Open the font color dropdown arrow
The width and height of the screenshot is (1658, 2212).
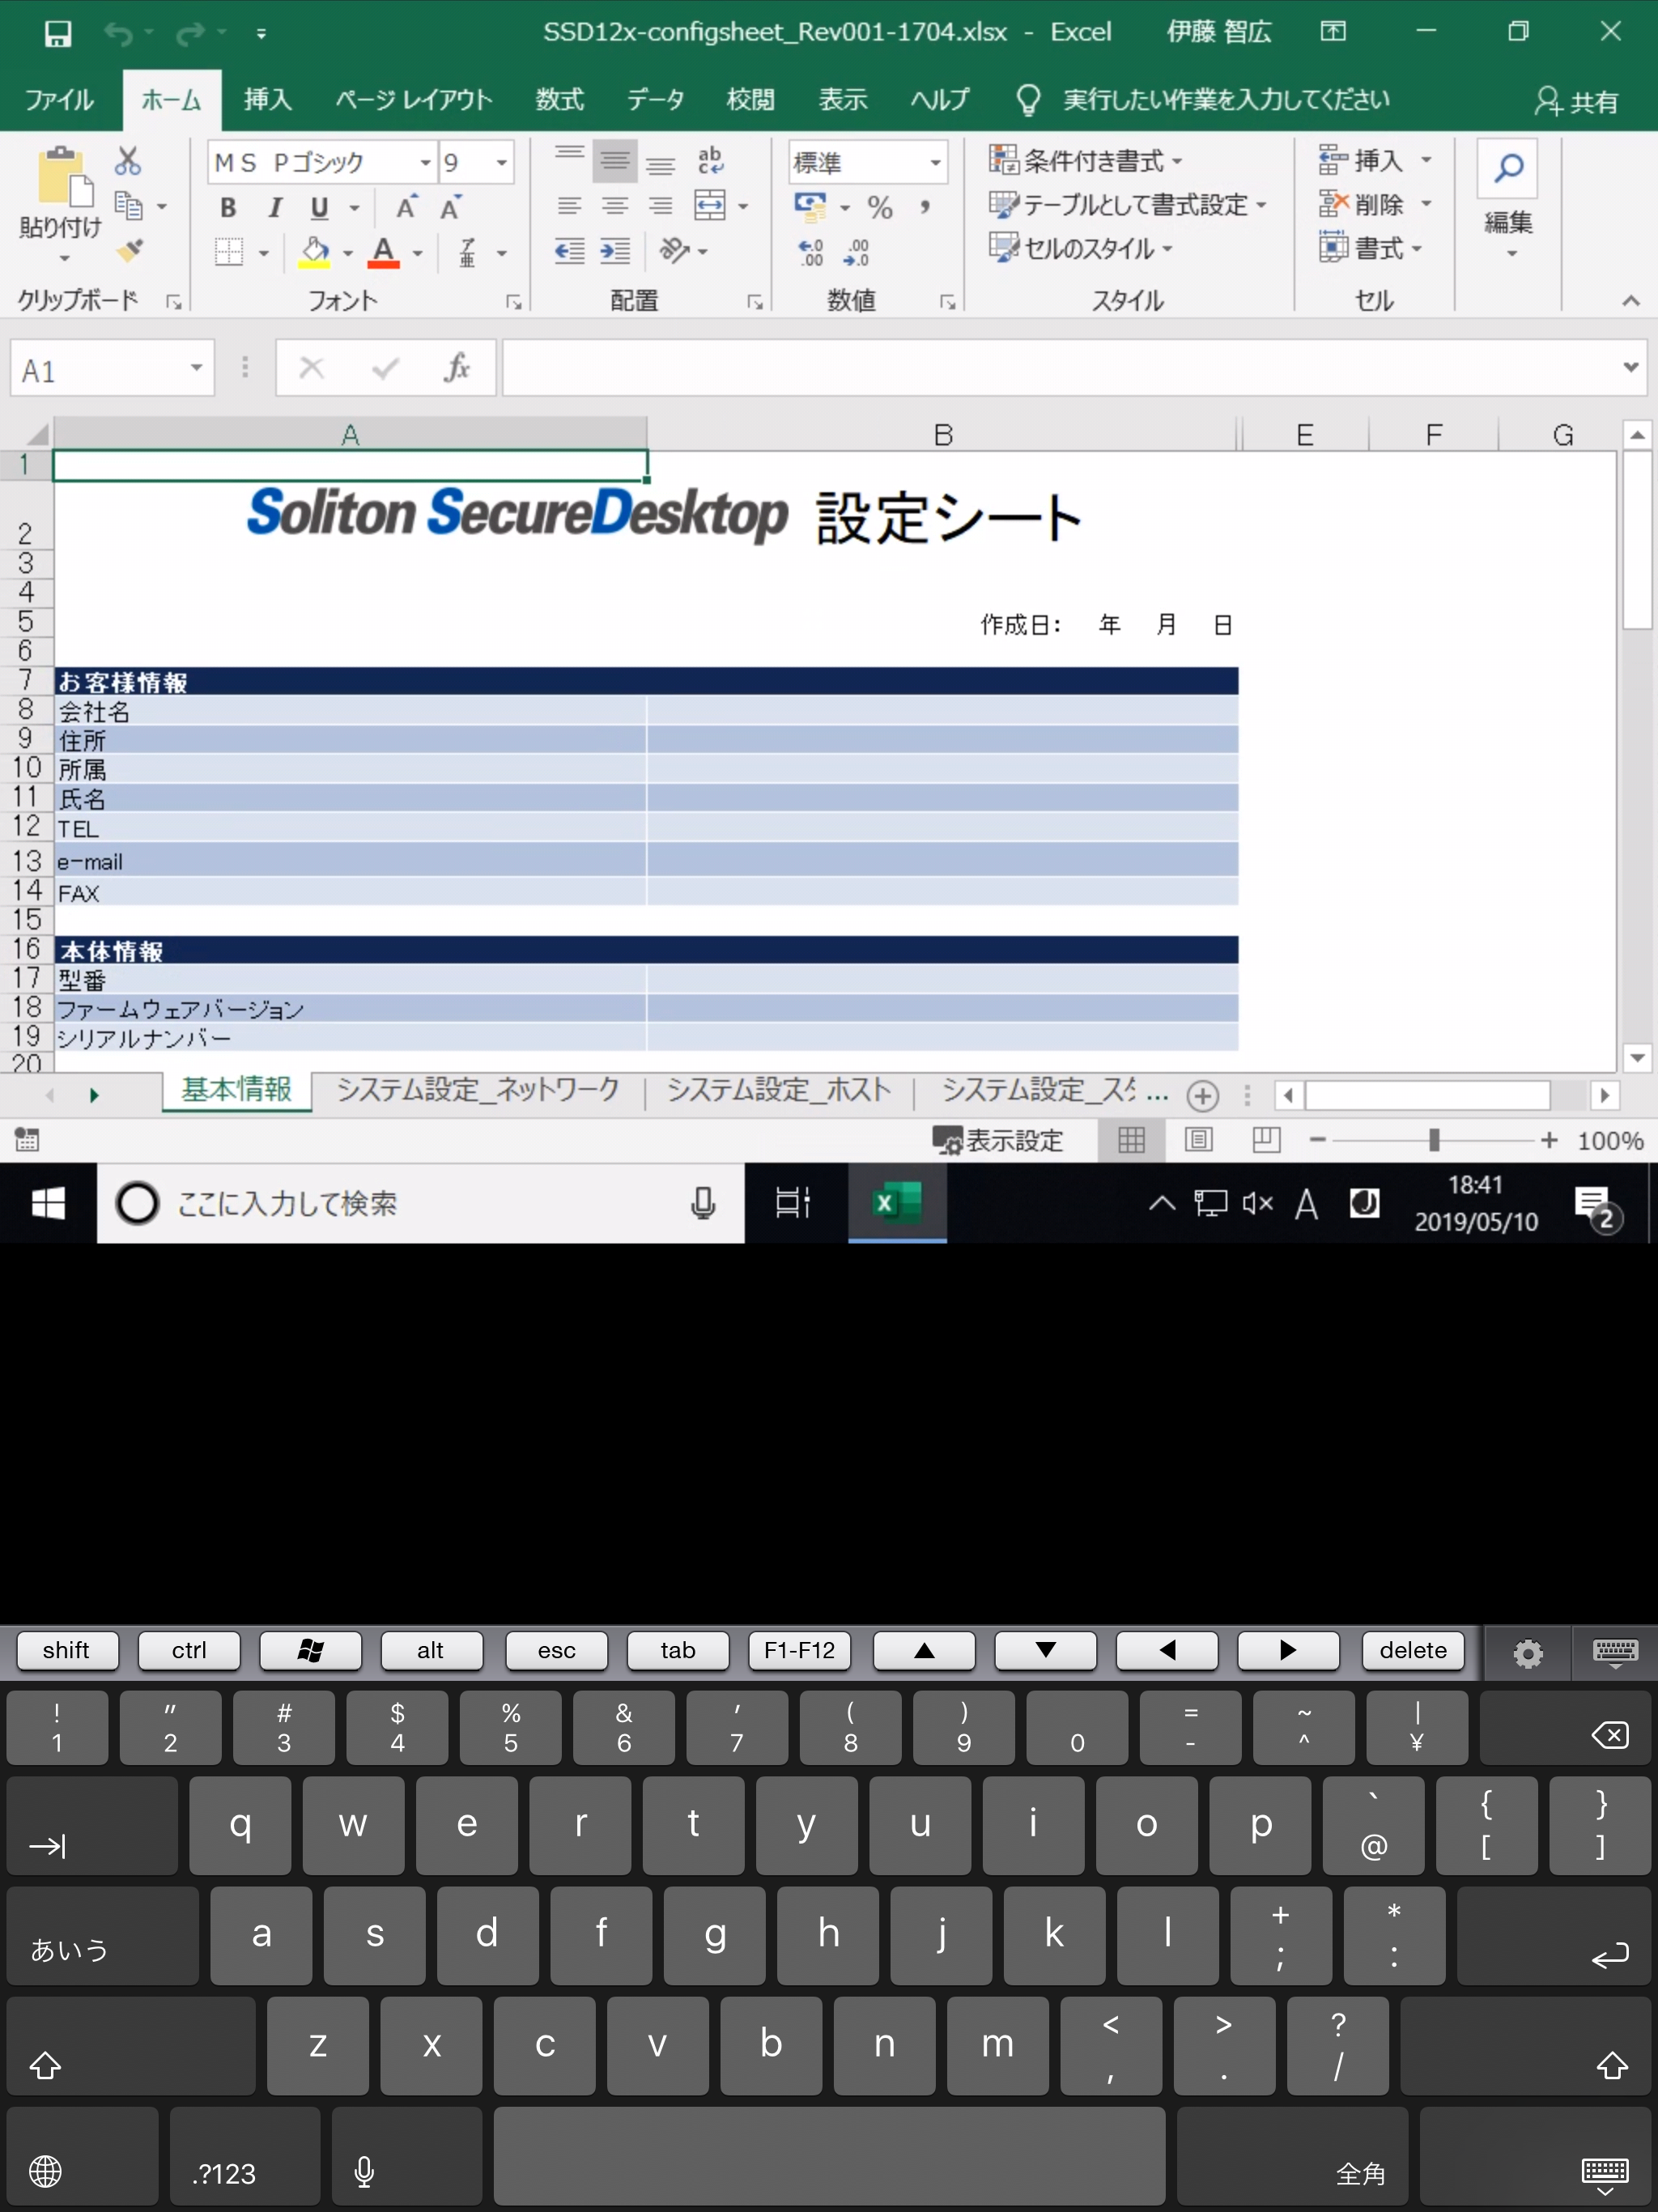point(418,253)
